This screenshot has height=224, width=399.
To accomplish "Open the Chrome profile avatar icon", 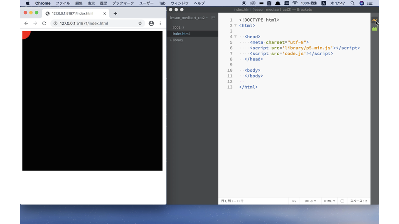I will (151, 23).
